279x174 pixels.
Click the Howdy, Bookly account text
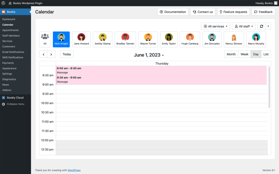click(x=264, y=3)
